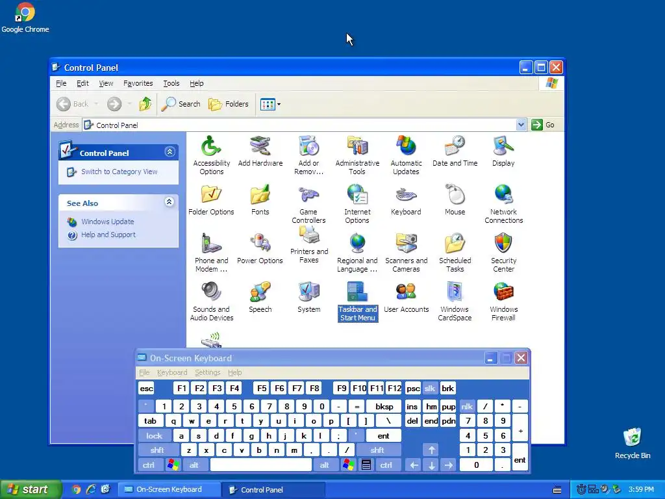
Task: Collapse the See Also section
Action: [169, 202]
